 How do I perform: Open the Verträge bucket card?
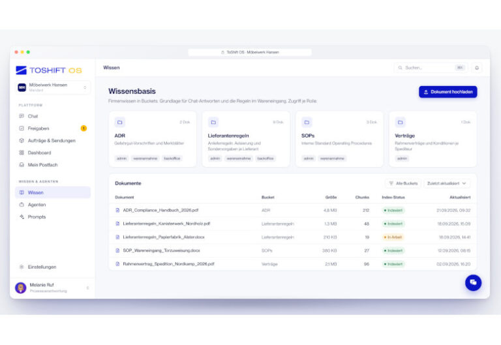tap(433, 139)
